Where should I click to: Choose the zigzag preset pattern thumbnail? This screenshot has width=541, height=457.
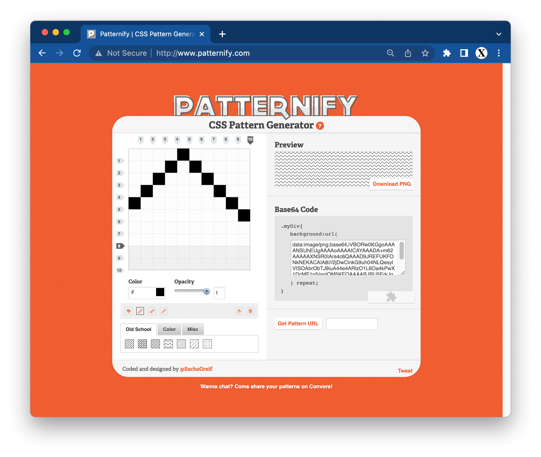[x=168, y=344]
